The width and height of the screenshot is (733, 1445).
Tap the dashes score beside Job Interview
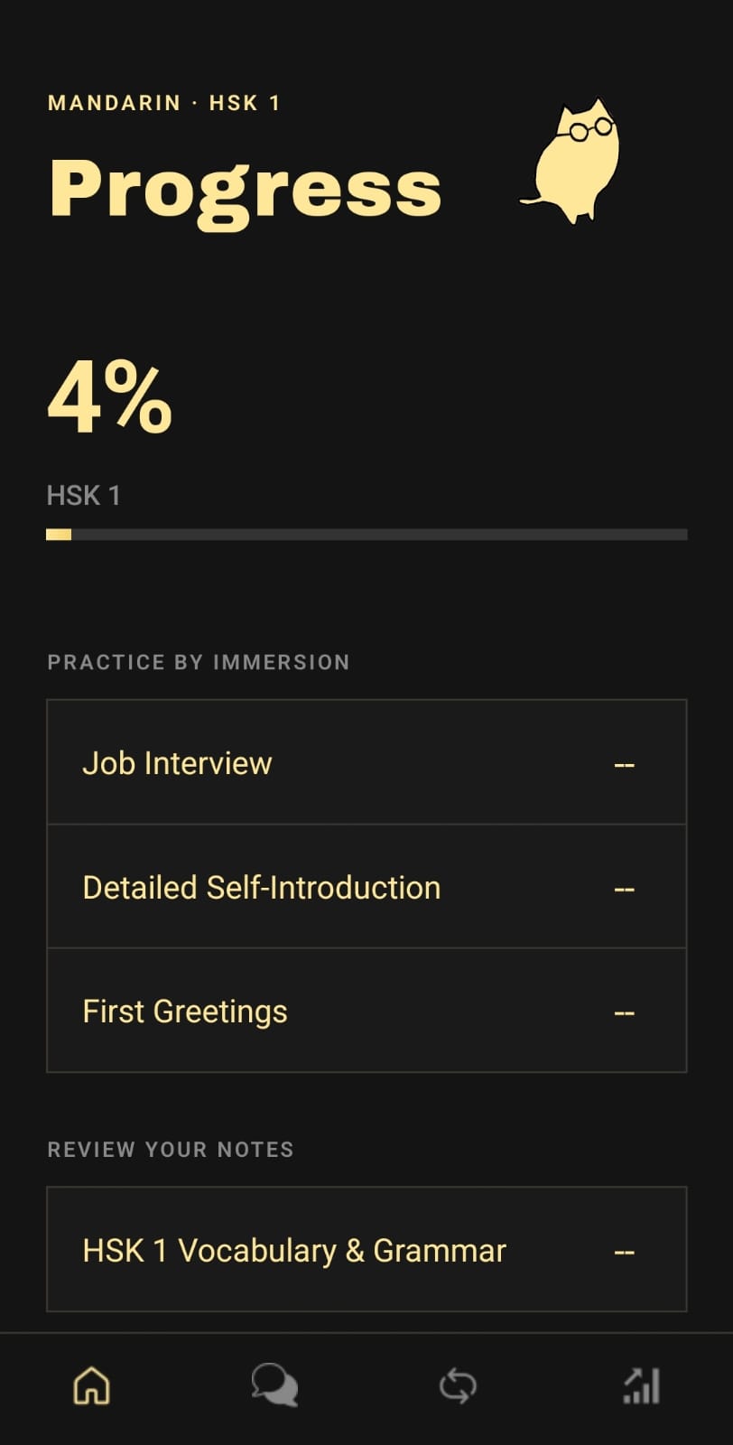click(x=625, y=764)
